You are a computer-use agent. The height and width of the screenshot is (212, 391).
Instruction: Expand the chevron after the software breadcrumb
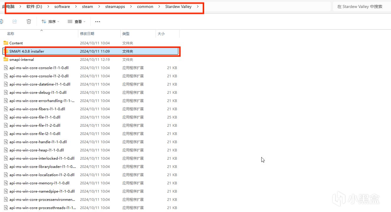76,6
